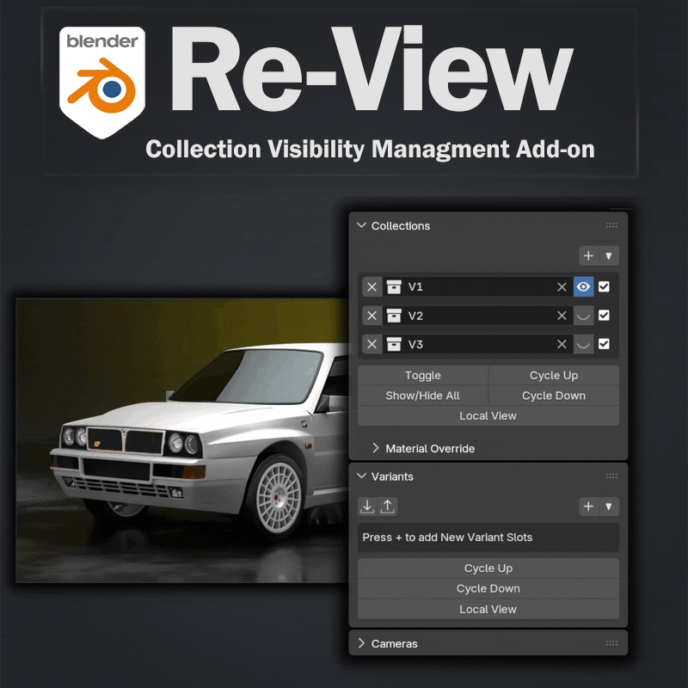Click Variants Local View button
This screenshot has width=688, height=688.
pyautogui.click(x=488, y=610)
